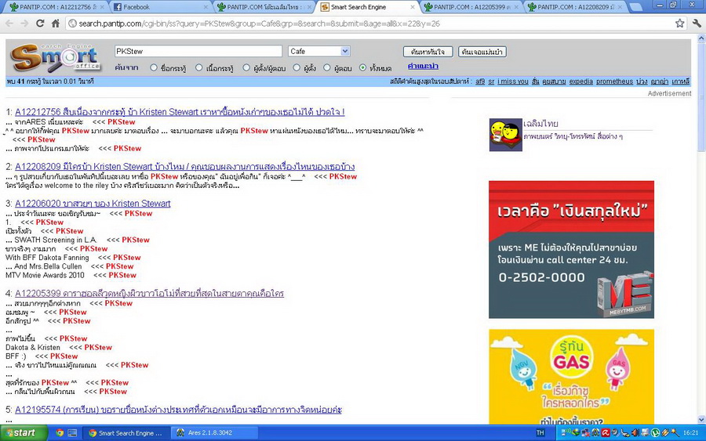Bookmark this page with the star icon

click(x=679, y=23)
